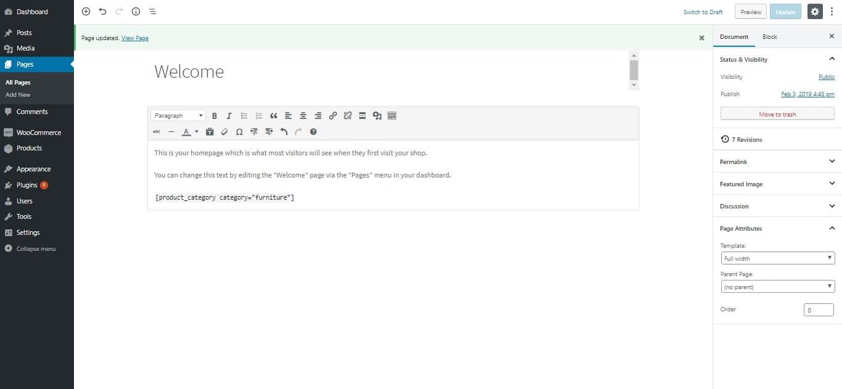Insert a blockquote
842x389 pixels.
274,115
